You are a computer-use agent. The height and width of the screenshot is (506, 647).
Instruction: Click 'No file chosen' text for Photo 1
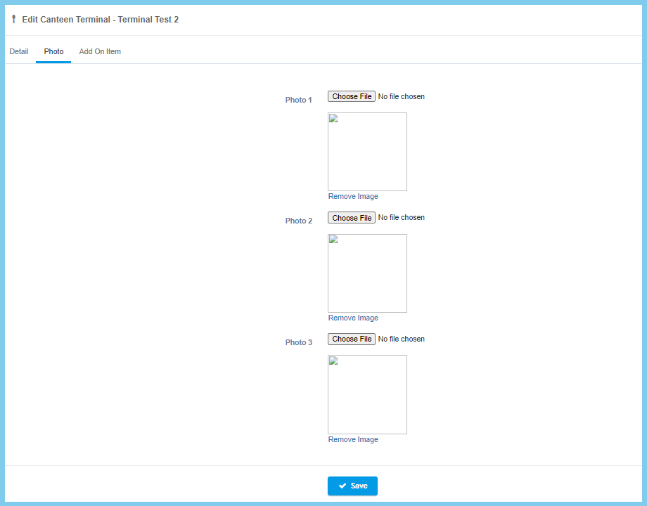pos(401,96)
